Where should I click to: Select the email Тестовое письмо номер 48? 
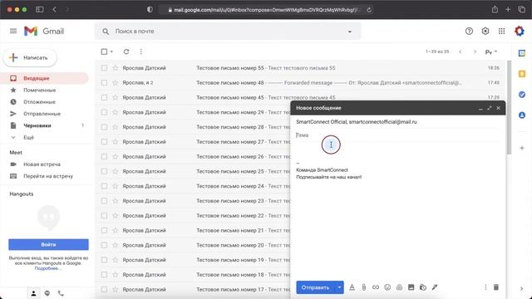[x=104, y=83]
